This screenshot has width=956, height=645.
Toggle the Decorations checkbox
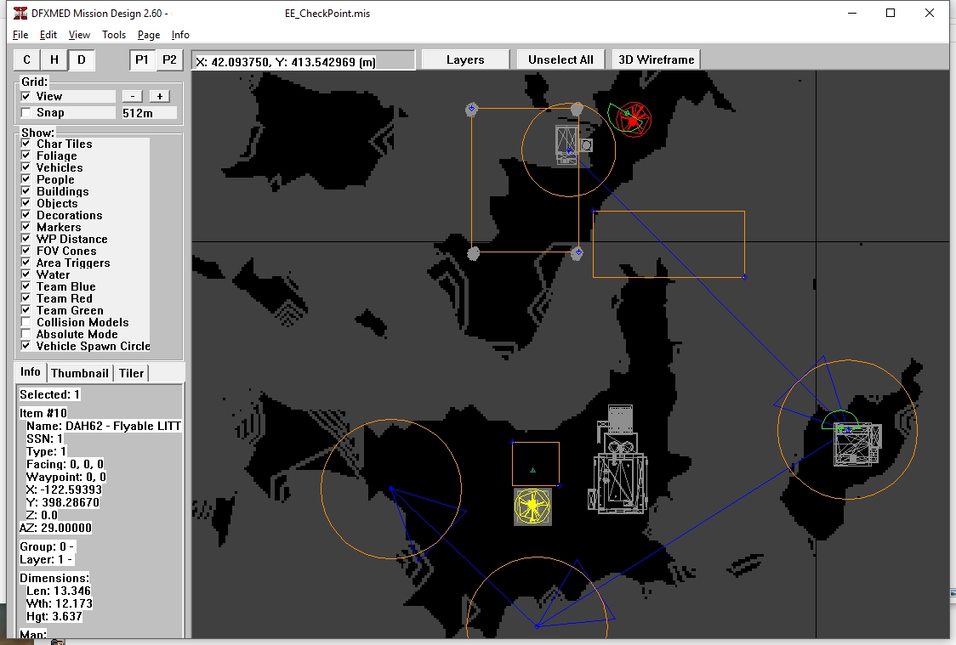tap(26, 215)
